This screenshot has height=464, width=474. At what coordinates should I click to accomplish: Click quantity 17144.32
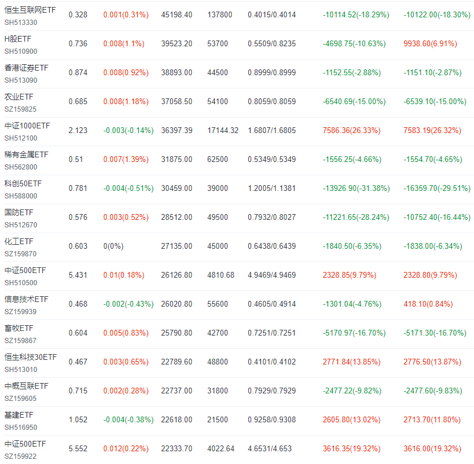tap(223, 131)
